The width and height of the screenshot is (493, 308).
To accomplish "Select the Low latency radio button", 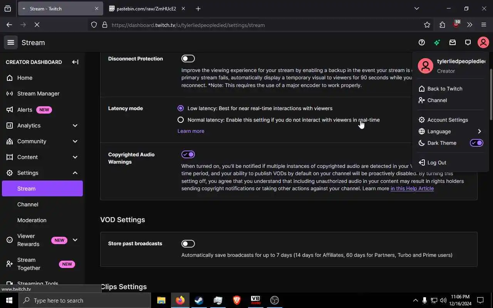I will point(181,109).
